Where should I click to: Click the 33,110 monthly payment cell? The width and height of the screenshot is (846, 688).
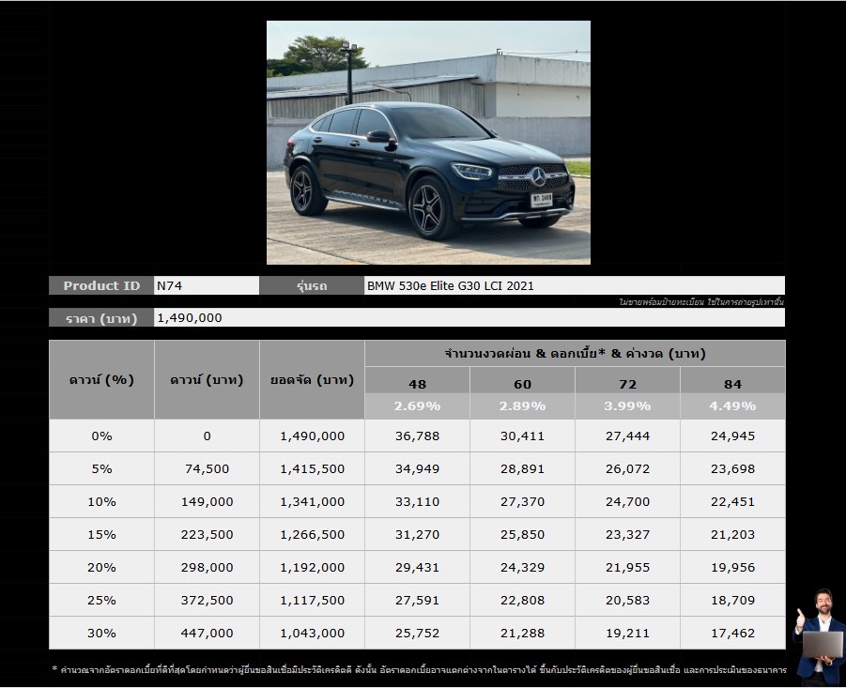(417, 501)
